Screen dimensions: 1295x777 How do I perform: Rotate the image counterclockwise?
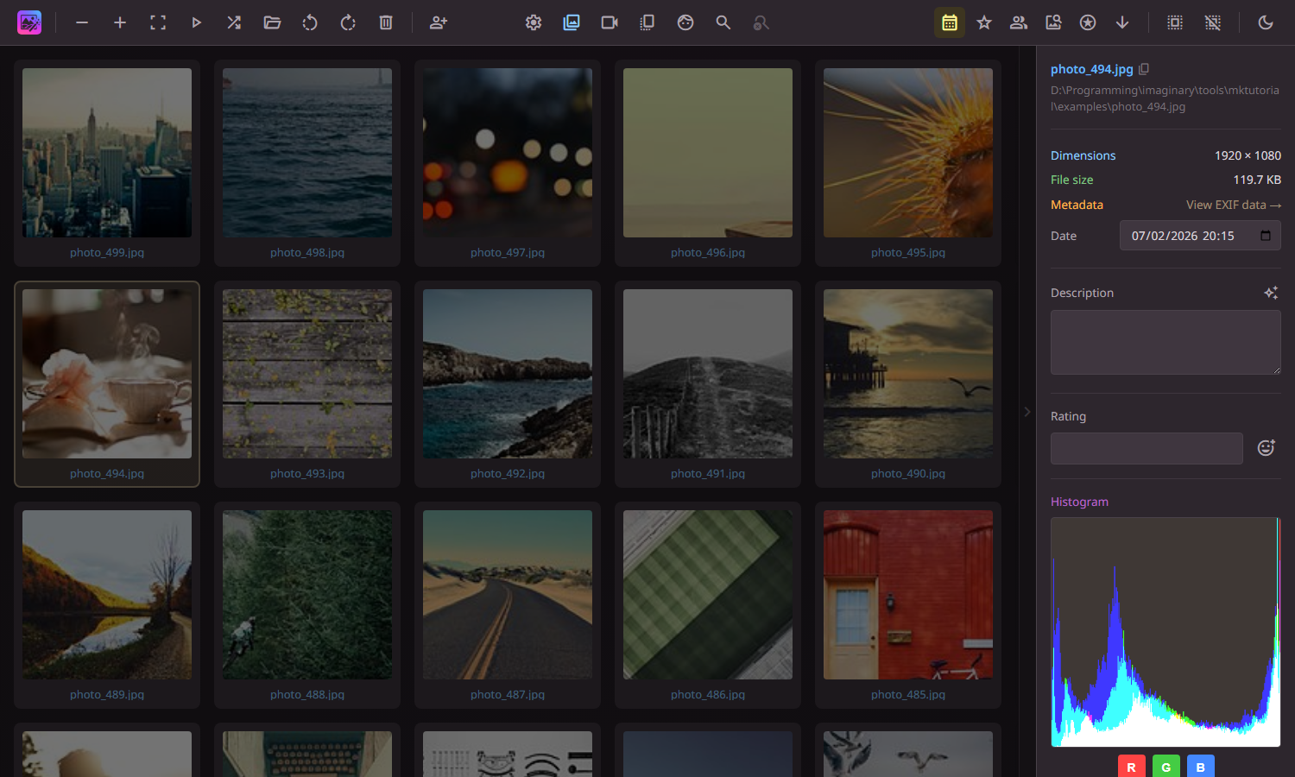tap(310, 22)
